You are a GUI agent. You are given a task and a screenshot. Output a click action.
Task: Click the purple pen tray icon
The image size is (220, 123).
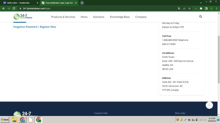[185, 120]
